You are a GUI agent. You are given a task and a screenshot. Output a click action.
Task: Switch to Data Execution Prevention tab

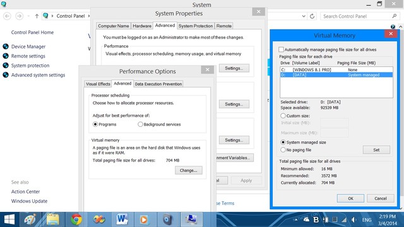coord(158,84)
